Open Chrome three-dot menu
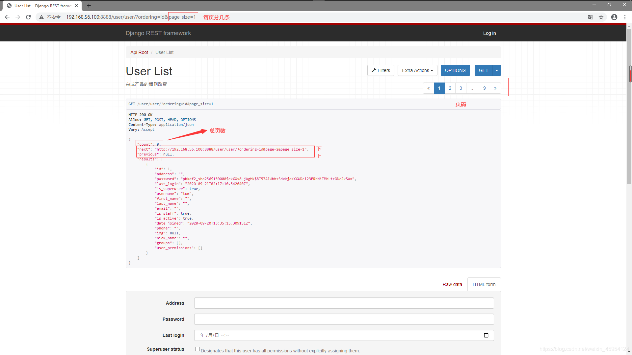This screenshot has width=632, height=355. (625, 17)
